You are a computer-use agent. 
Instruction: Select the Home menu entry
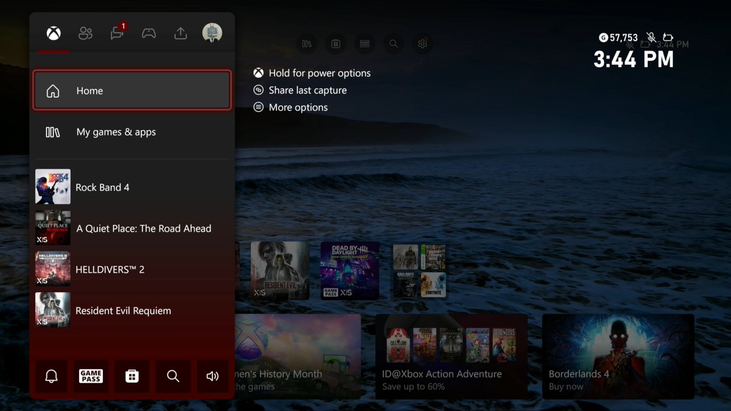132,91
